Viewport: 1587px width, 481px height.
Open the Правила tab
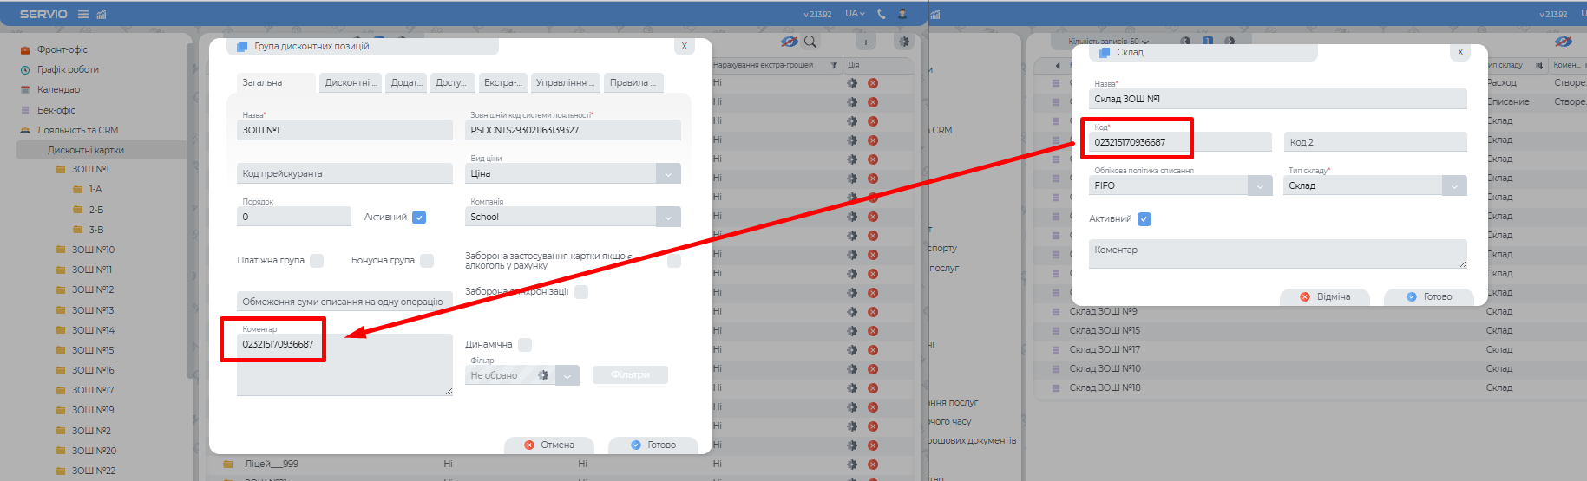(633, 82)
